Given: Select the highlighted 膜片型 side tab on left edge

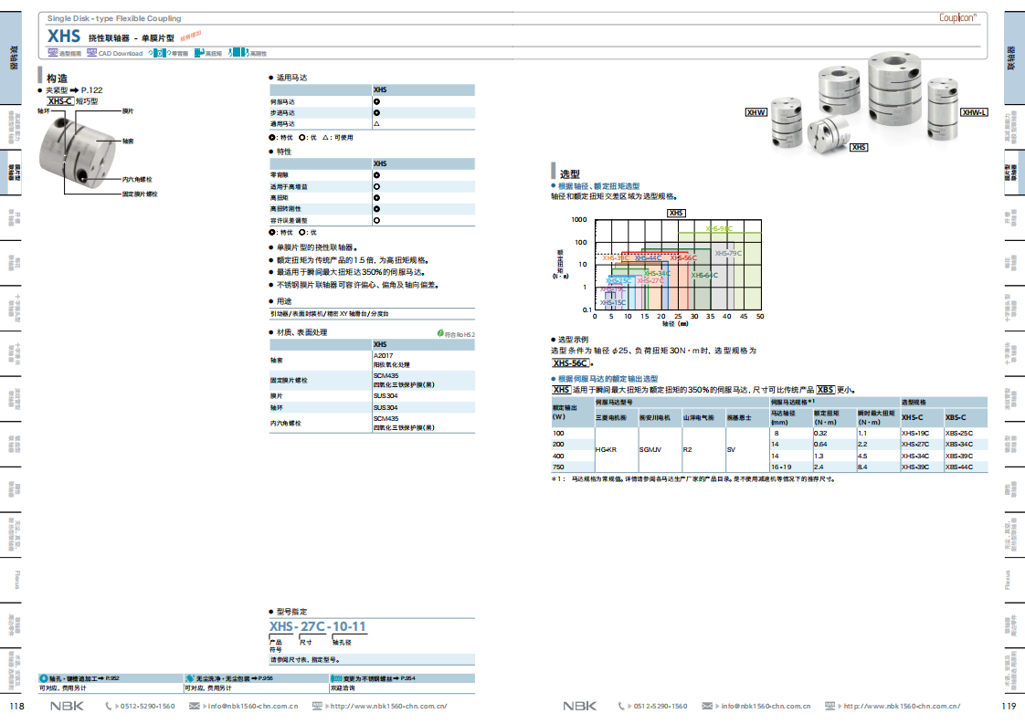Looking at the screenshot, I should 10,173.
